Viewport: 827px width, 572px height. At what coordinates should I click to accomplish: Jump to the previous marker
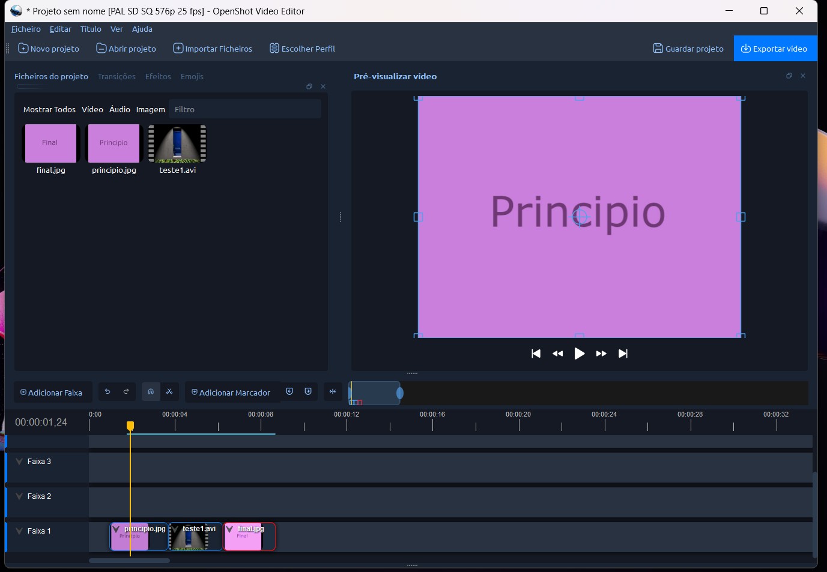coord(289,392)
